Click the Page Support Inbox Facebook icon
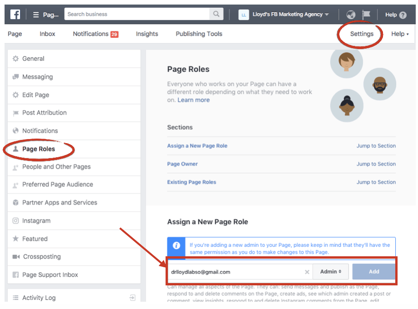The width and height of the screenshot is (418, 309). pyautogui.click(x=16, y=274)
